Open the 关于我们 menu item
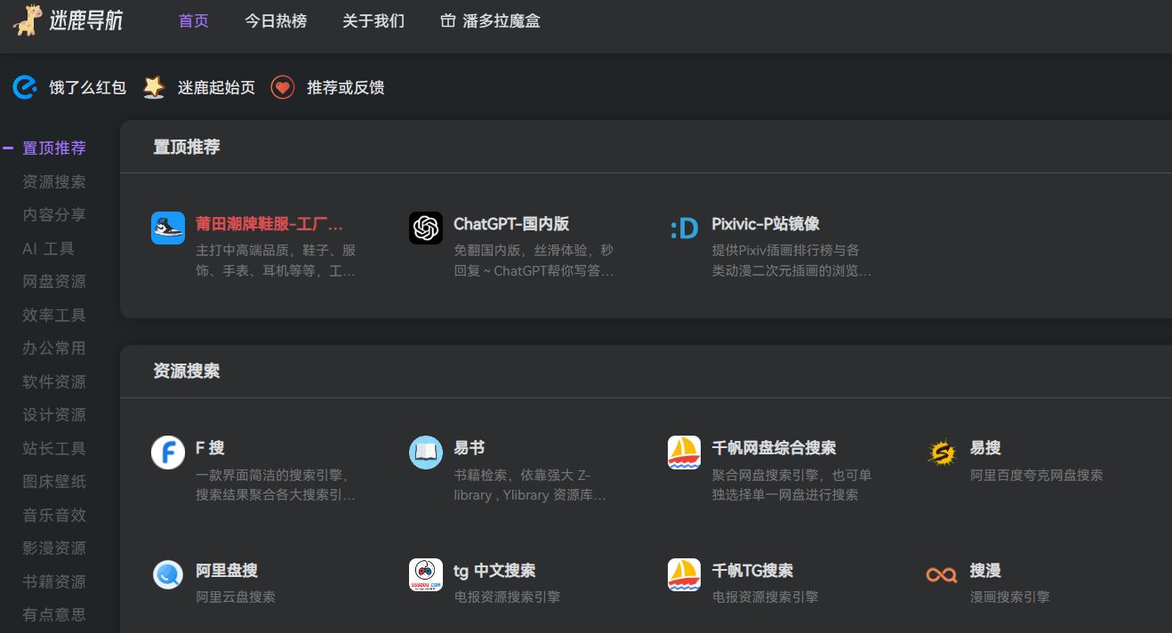The height and width of the screenshot is (633, 1172). click(x=373, y=20)
